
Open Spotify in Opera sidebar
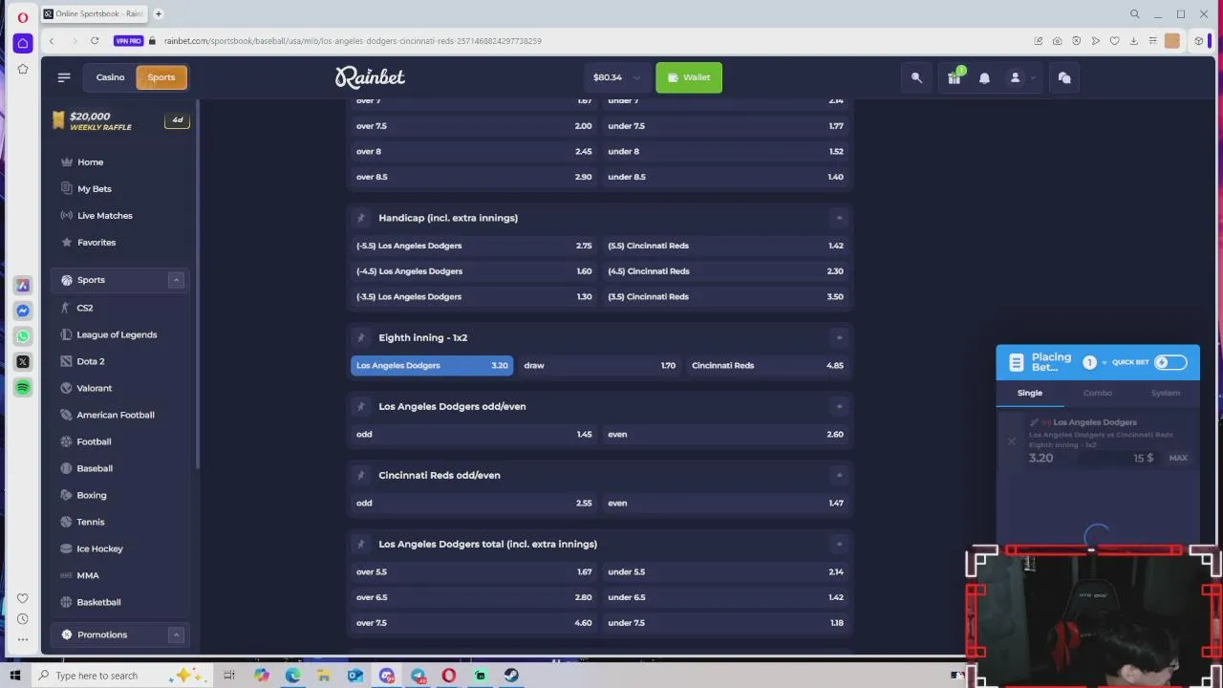[23, 387]
